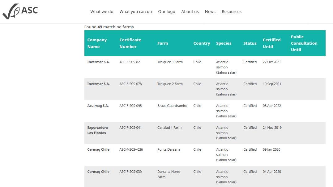Sort table by Status column
This screenshot has width=333, height=187.
click(250, 43)
